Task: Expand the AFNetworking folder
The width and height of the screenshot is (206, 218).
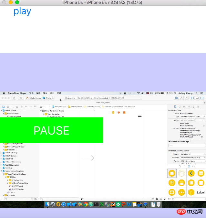Action: tap(8, 180)
